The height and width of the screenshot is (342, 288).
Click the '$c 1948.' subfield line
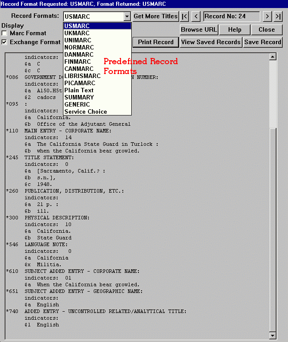(x=38, y=184)
